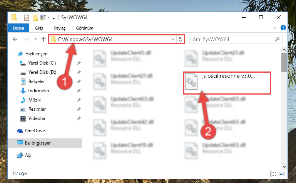The width and height of the screenshot is (296, 183).
Task: Click the Properties checkmark icon in title bar
Action: tap(27, 18)
